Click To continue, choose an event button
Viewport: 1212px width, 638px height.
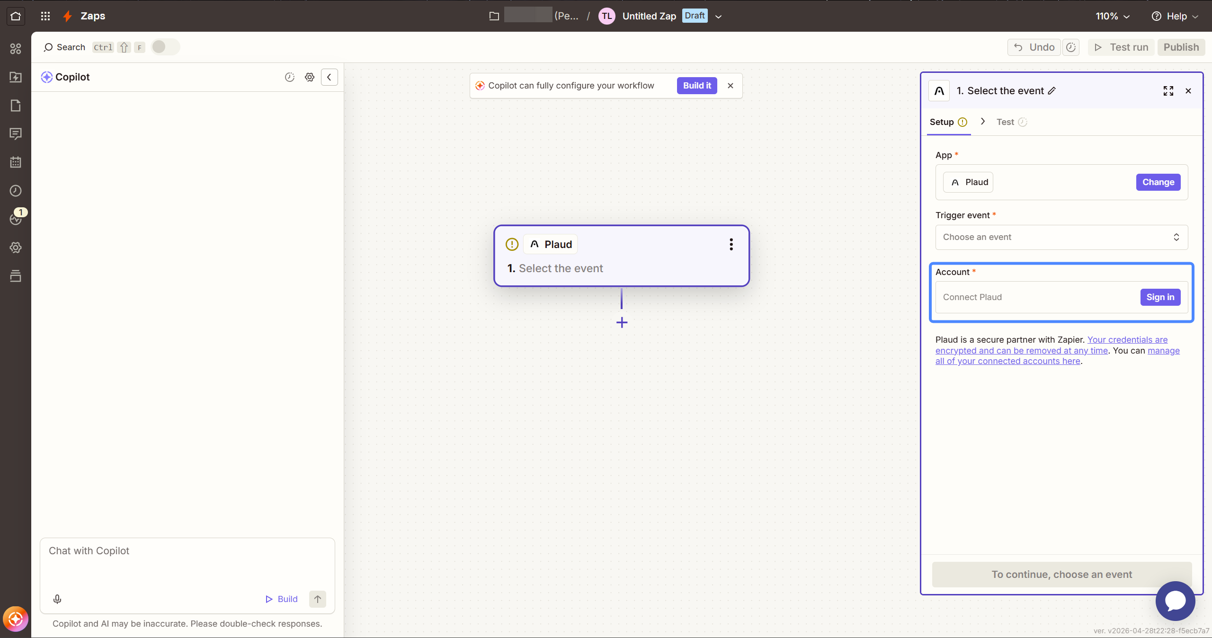pyautogui.click(x=1061, y=575)
